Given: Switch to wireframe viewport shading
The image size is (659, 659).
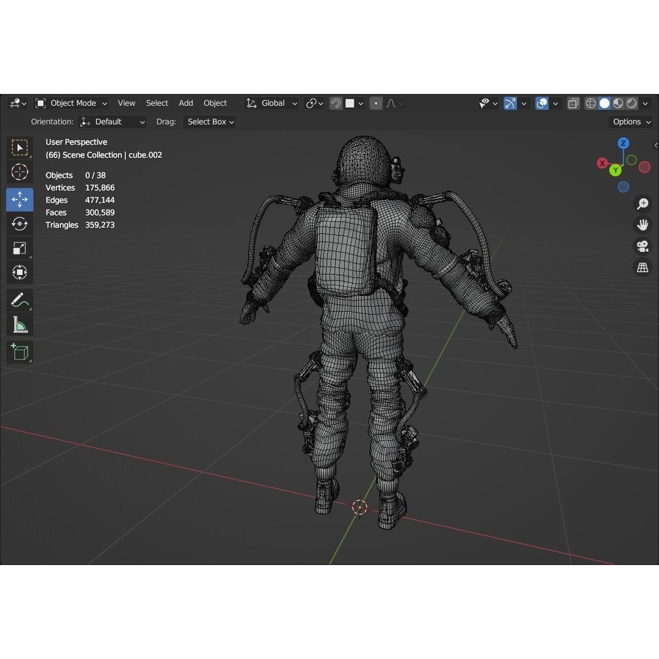Looking at the screenshot, I should point(591,103).
